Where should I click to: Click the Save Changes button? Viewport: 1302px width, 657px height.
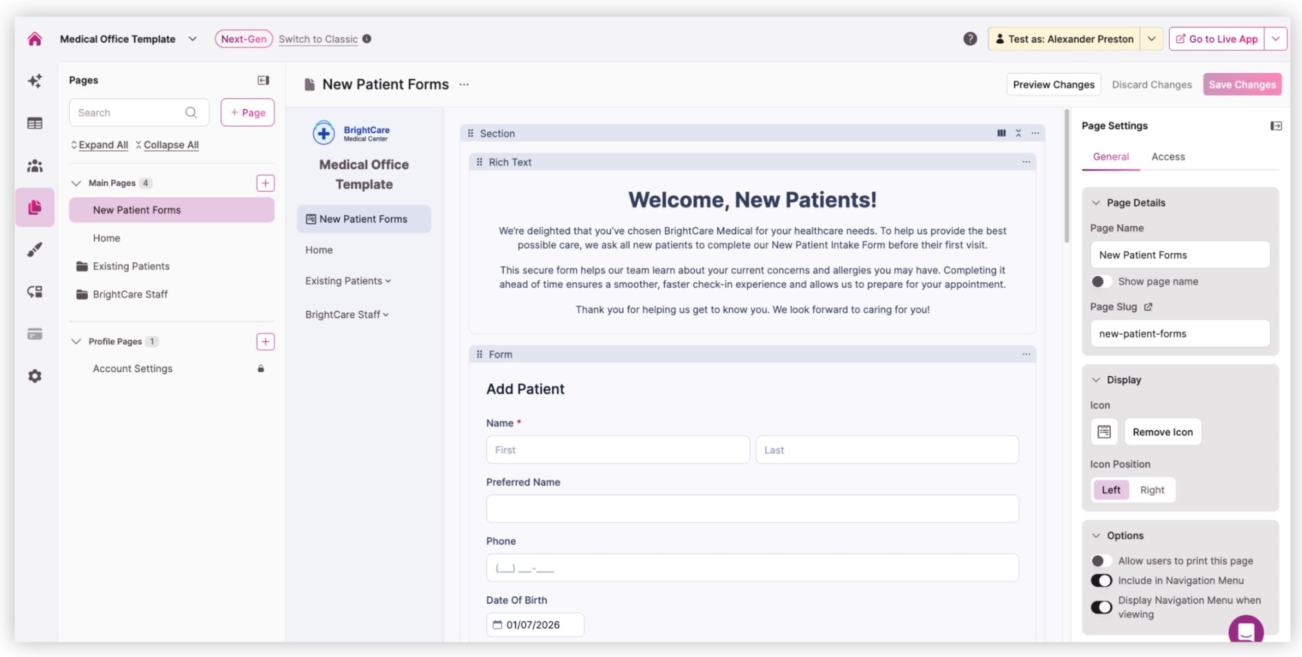pos(1241,84)
